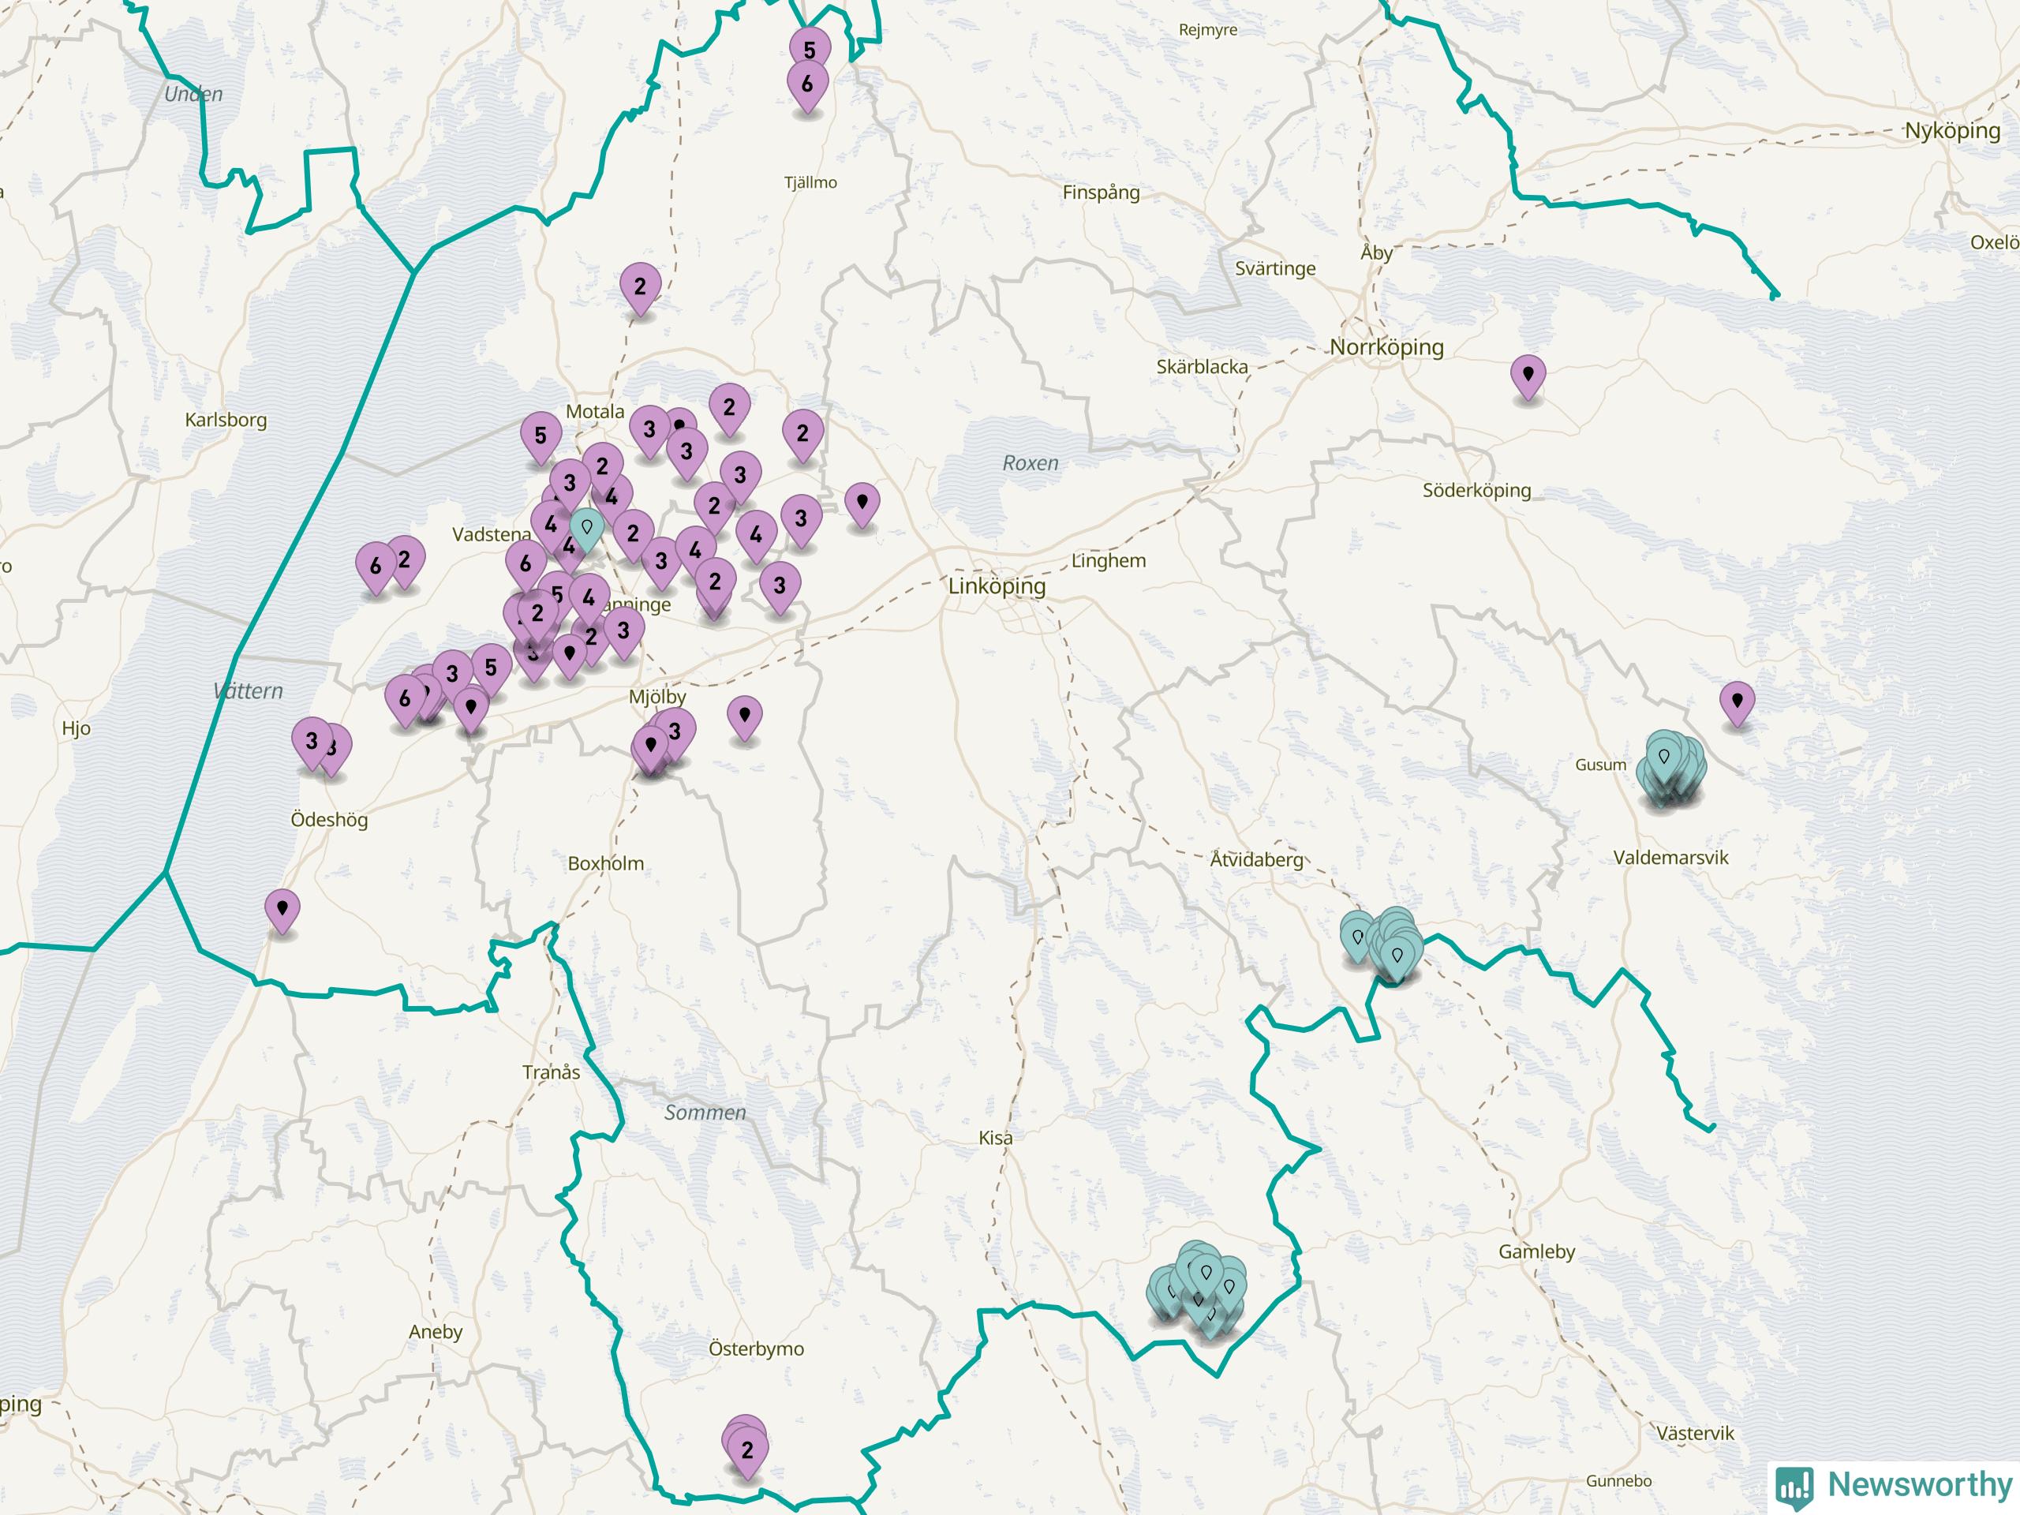Select the purple marker 3 right of Motala label
The height and width of the screenshot is (1515, 2020).
(x=649, y=431)
